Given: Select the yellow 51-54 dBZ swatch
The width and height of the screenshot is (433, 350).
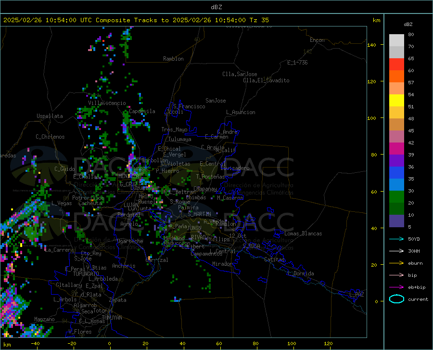Looking at the screenshot, I should 396,101.
